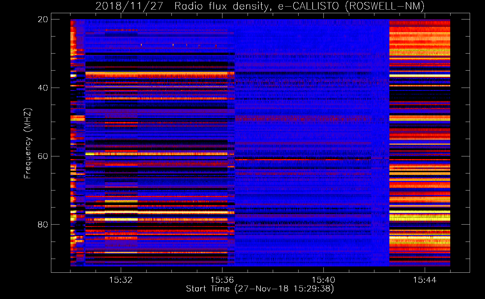Click the frequency label 60
The height and width of the screenshot is (299, 485).
[43, 156]
